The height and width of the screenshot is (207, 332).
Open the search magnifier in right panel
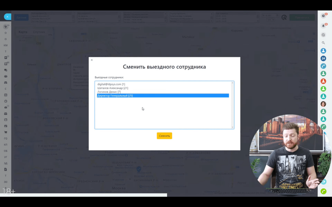pyautogui.click(x=323, y=43)
